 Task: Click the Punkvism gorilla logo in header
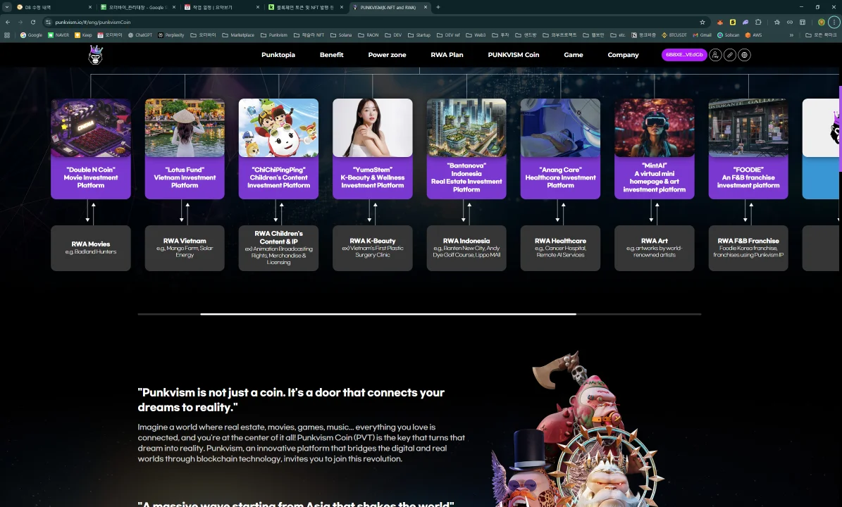(95, 55)
